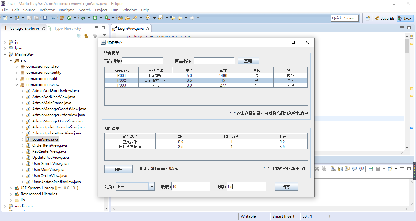Collapse all in Package Explorer toolbar
416x221 pixels.
click(x=79, y=36)
